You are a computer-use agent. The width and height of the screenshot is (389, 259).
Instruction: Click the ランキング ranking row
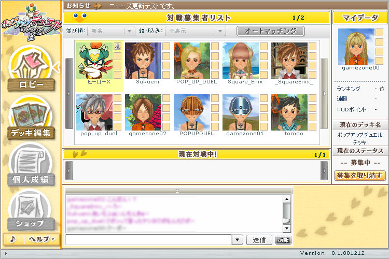click(360, 89)
